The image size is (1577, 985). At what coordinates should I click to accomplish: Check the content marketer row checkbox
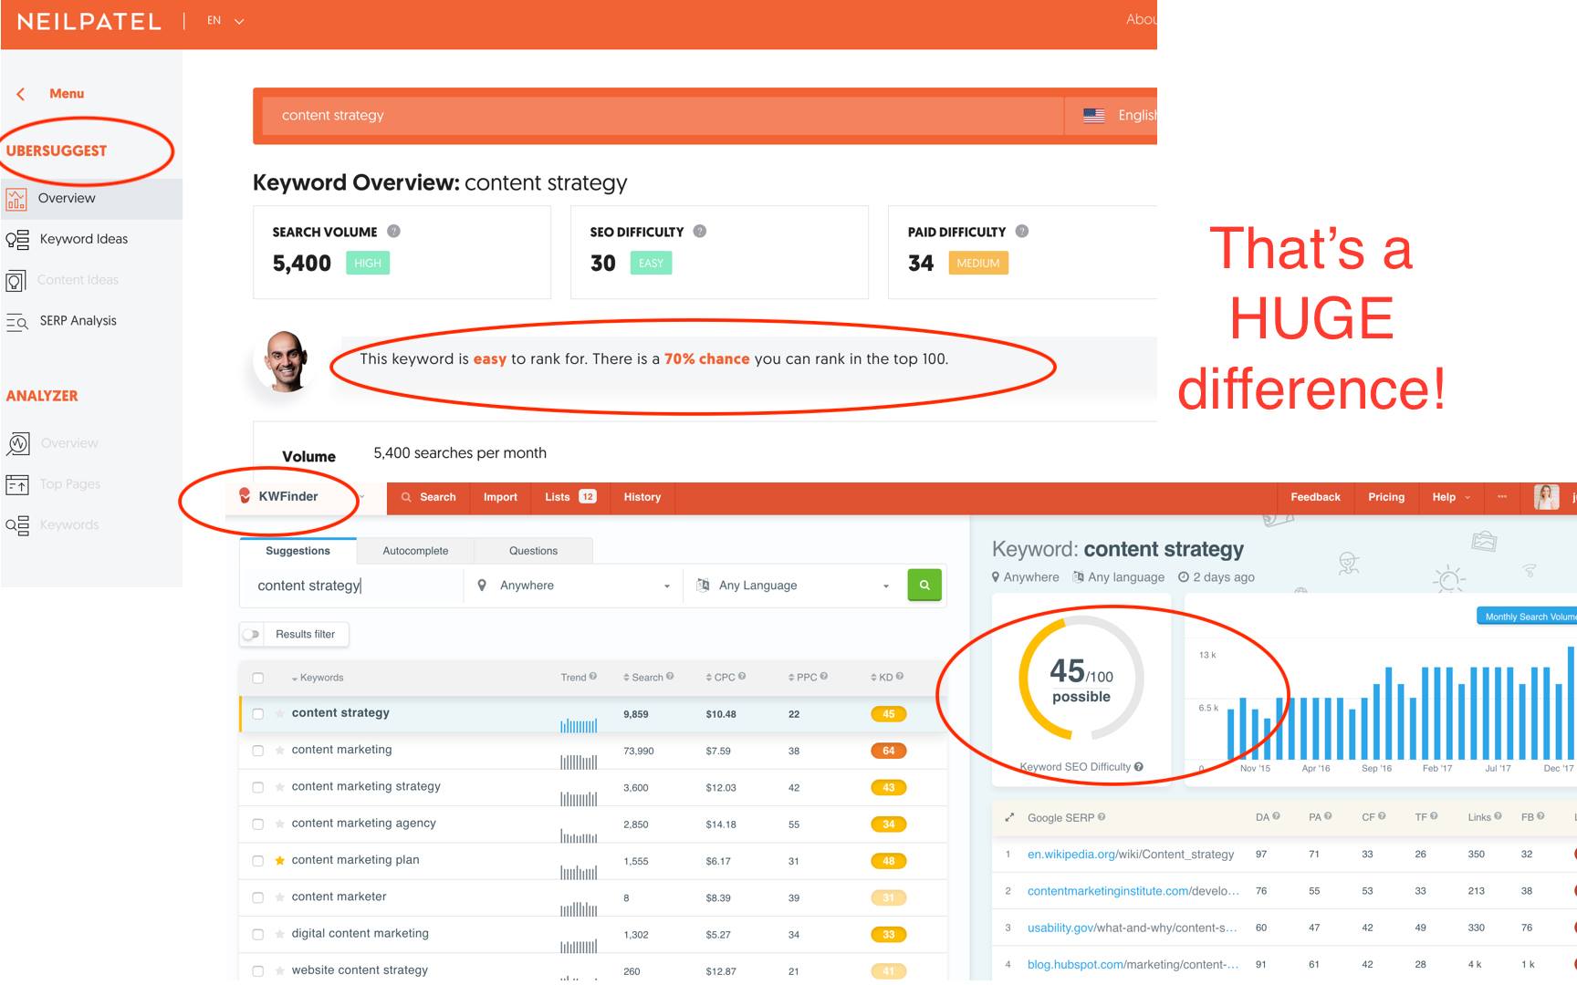click(258, 897)
